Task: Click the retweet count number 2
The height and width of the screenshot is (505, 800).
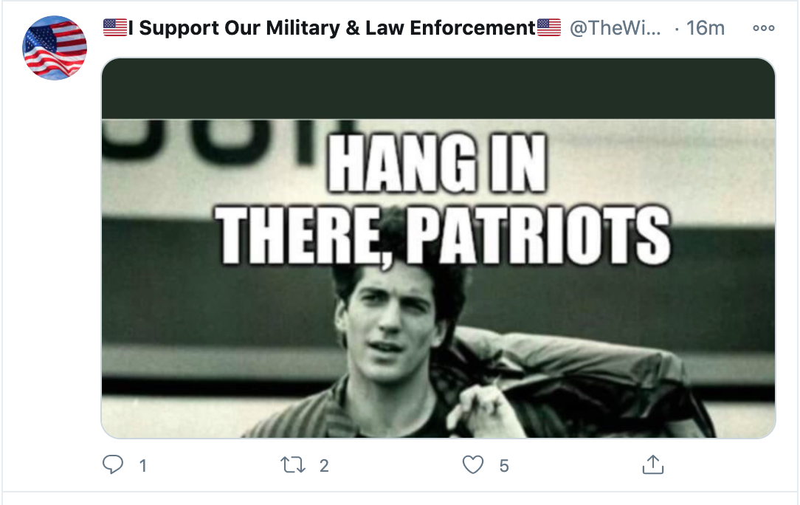Action: [324, 465]
